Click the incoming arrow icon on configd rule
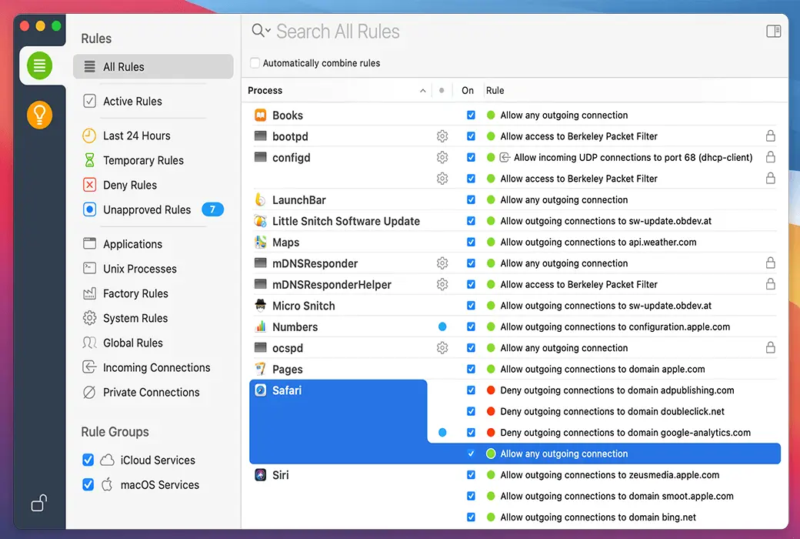The height and width of the screenshot is (539, 800). click(505, 157)
